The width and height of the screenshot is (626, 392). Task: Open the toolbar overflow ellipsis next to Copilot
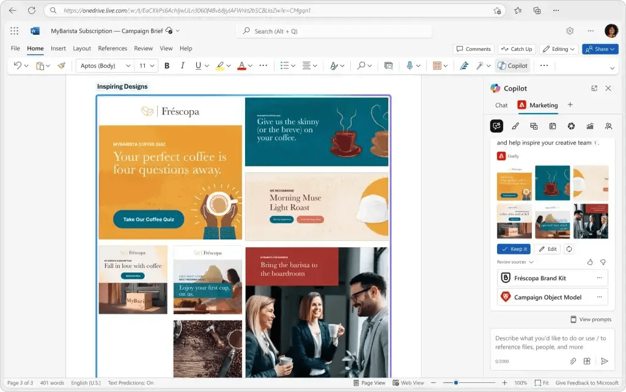543,65
